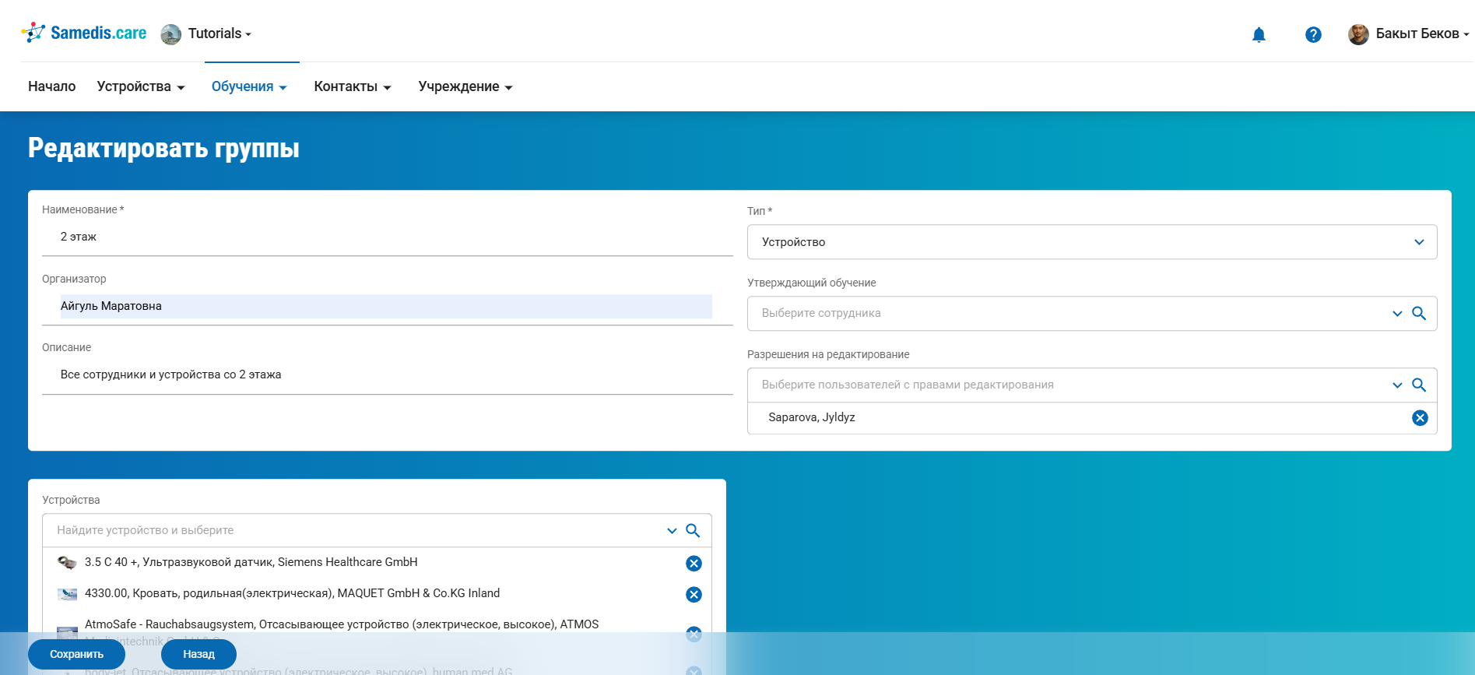
Task: Open the Tutorials institution switcher
Action: click(207, 33)
